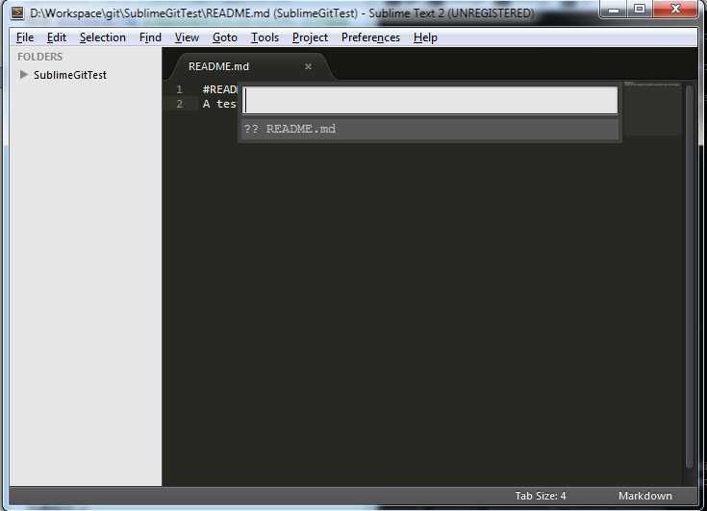Open the File menu
The width and height of the screenshot is (707, 511).
pos(25,37)
